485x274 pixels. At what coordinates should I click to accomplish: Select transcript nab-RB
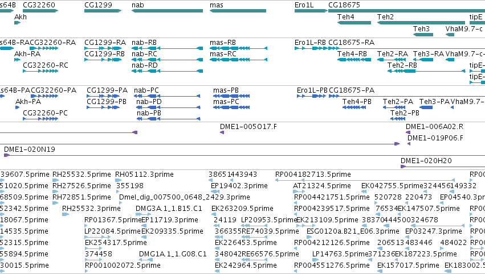168,48
